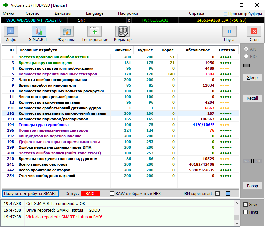
Task: Click the WDC WD7500BPVT-75A1YT0 model field
Action: (x=34, y=20)
